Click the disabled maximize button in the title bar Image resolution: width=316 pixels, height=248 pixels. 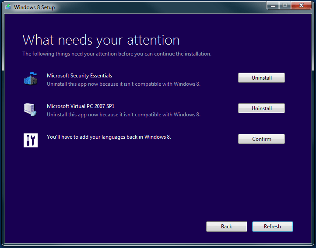point(285,6)
